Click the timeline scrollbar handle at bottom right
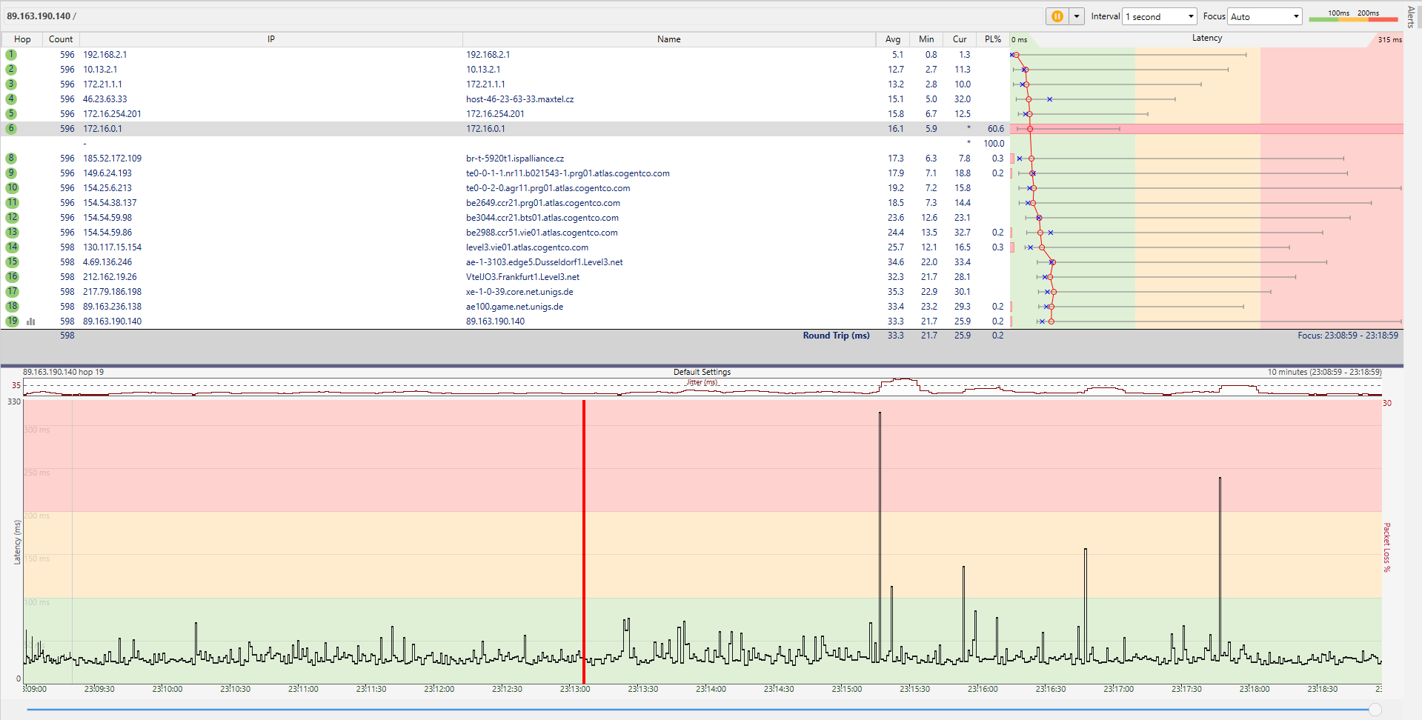The width and height of the screenshot is (1422, 720). point(1375,710)
